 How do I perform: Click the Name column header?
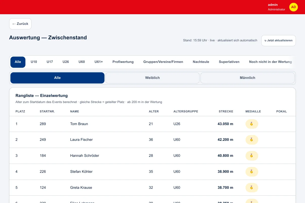(x=75, y=111)
